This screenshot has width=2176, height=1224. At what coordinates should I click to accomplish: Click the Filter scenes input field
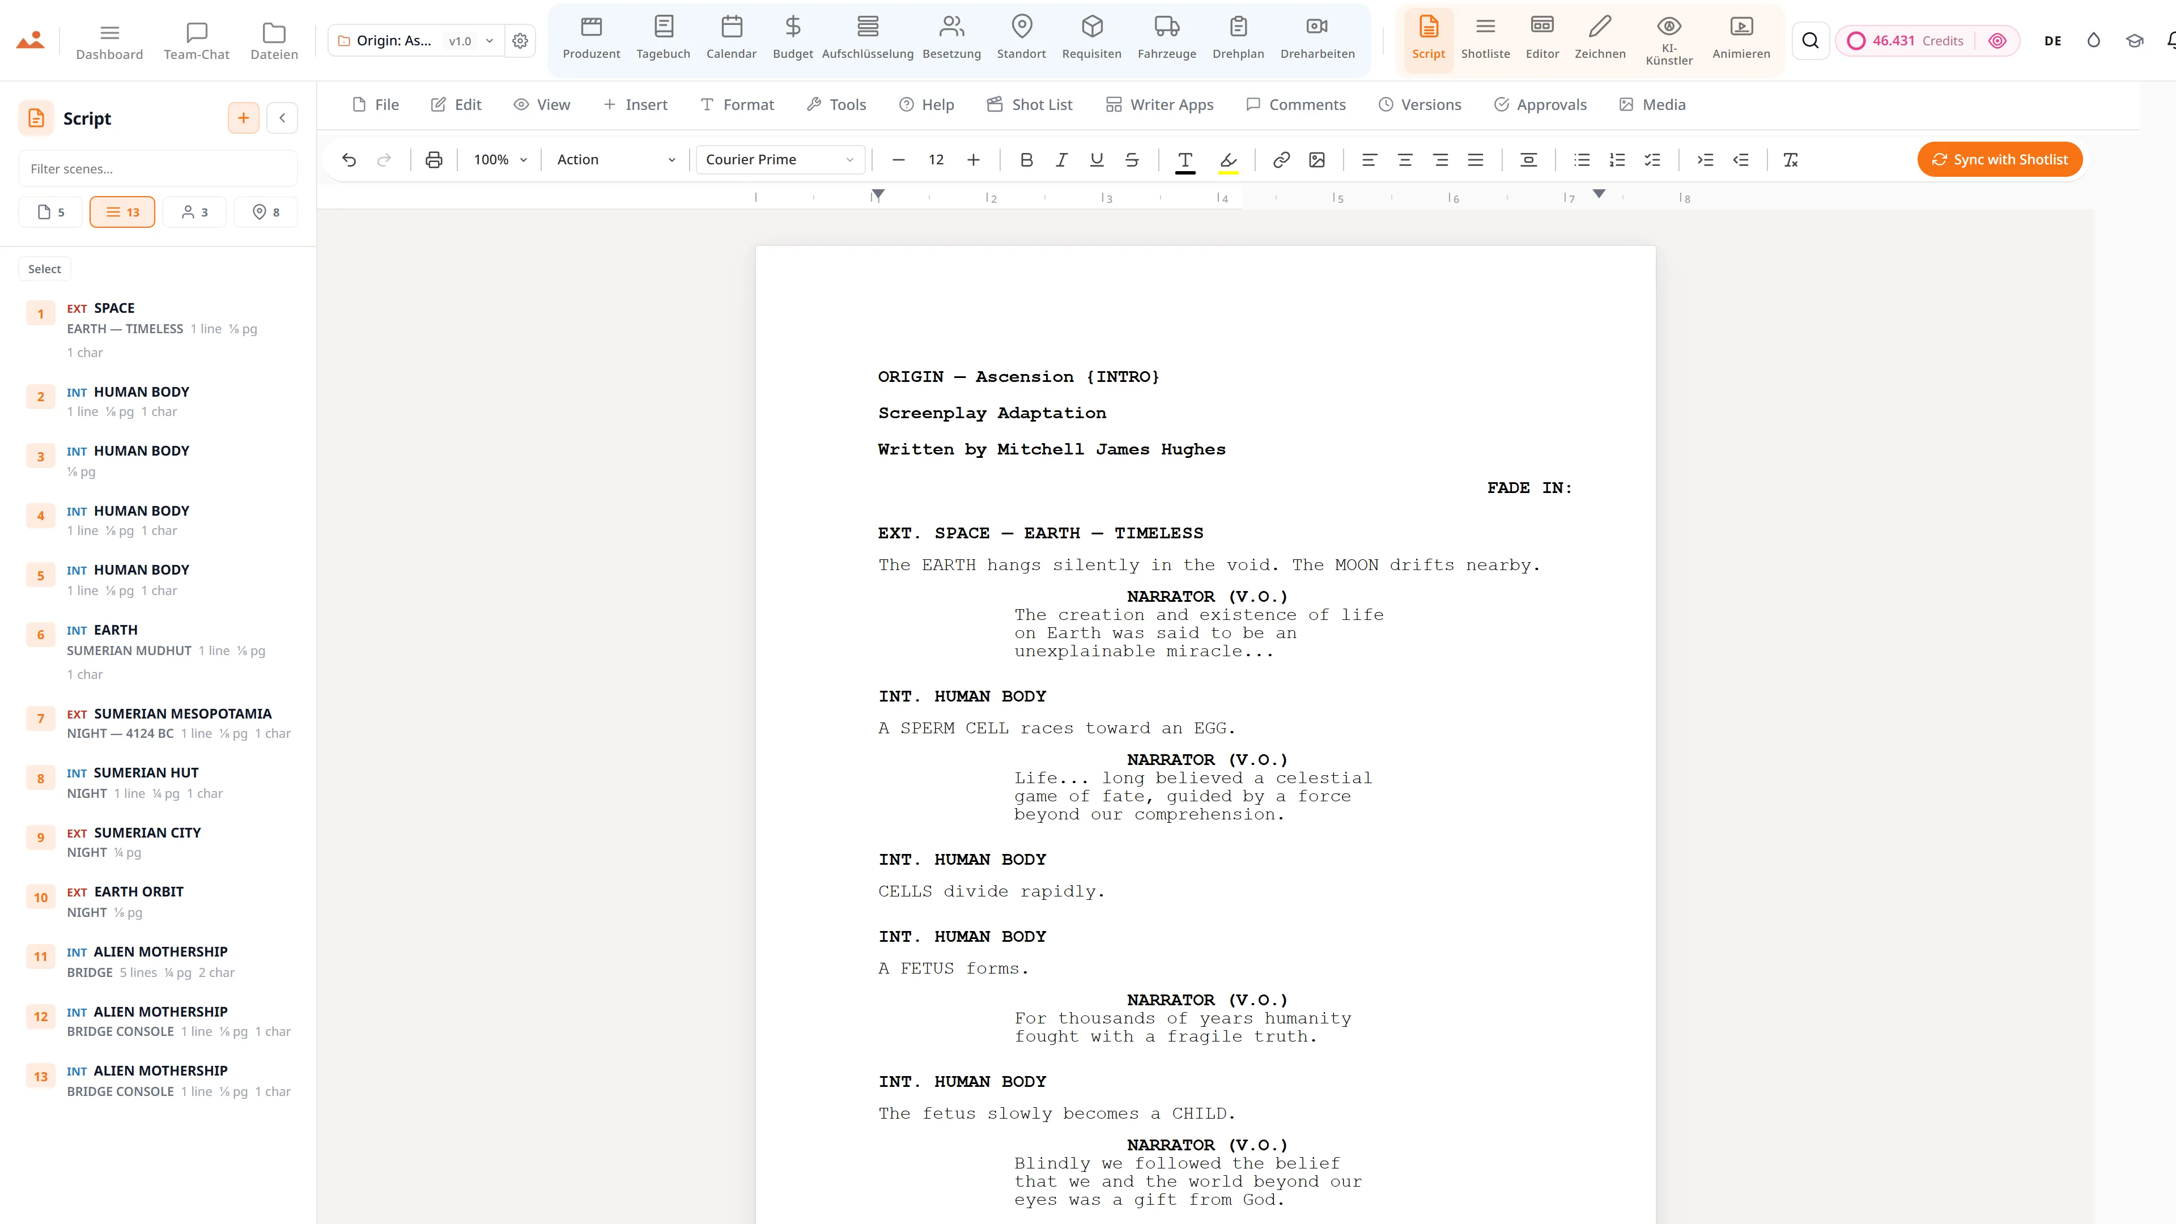(x=158, y=169)
